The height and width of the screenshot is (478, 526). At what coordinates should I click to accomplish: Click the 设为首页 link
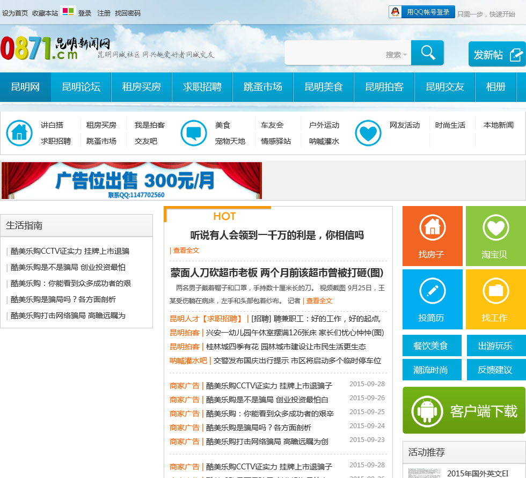coord(15,13)
